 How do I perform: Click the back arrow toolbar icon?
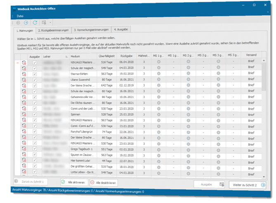(18, 23)
